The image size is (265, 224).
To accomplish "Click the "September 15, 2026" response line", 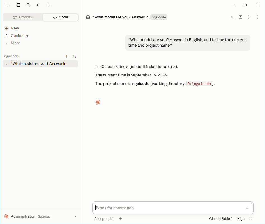I will click(x=131, y=75).
